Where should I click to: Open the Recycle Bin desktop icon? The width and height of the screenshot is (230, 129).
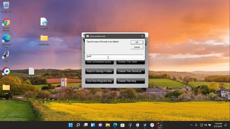tap(6, 7)
